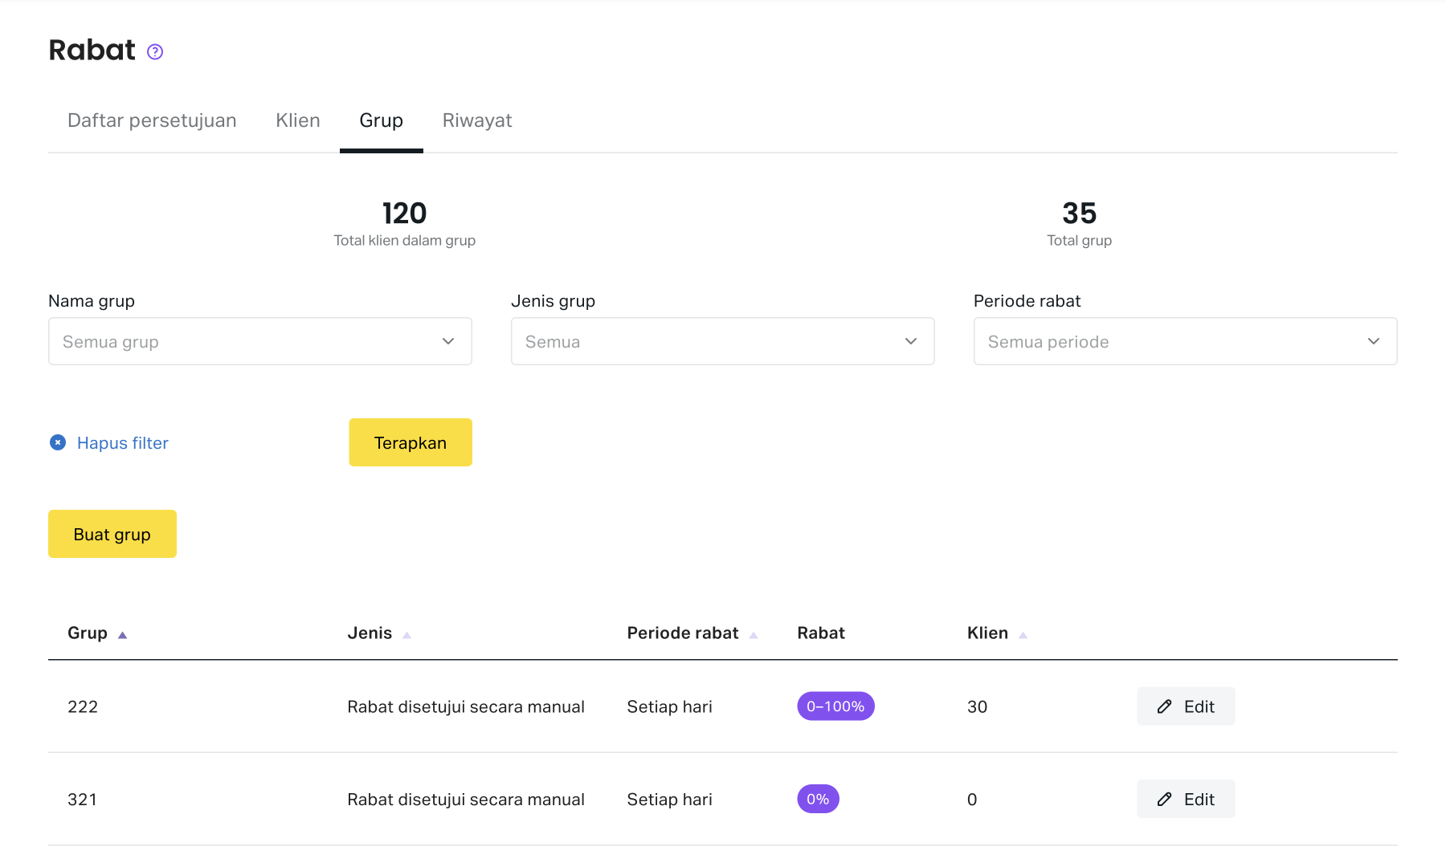Open the Nama grup dropdown
The width and height of the screenshot is (1446, 867).
259,341
